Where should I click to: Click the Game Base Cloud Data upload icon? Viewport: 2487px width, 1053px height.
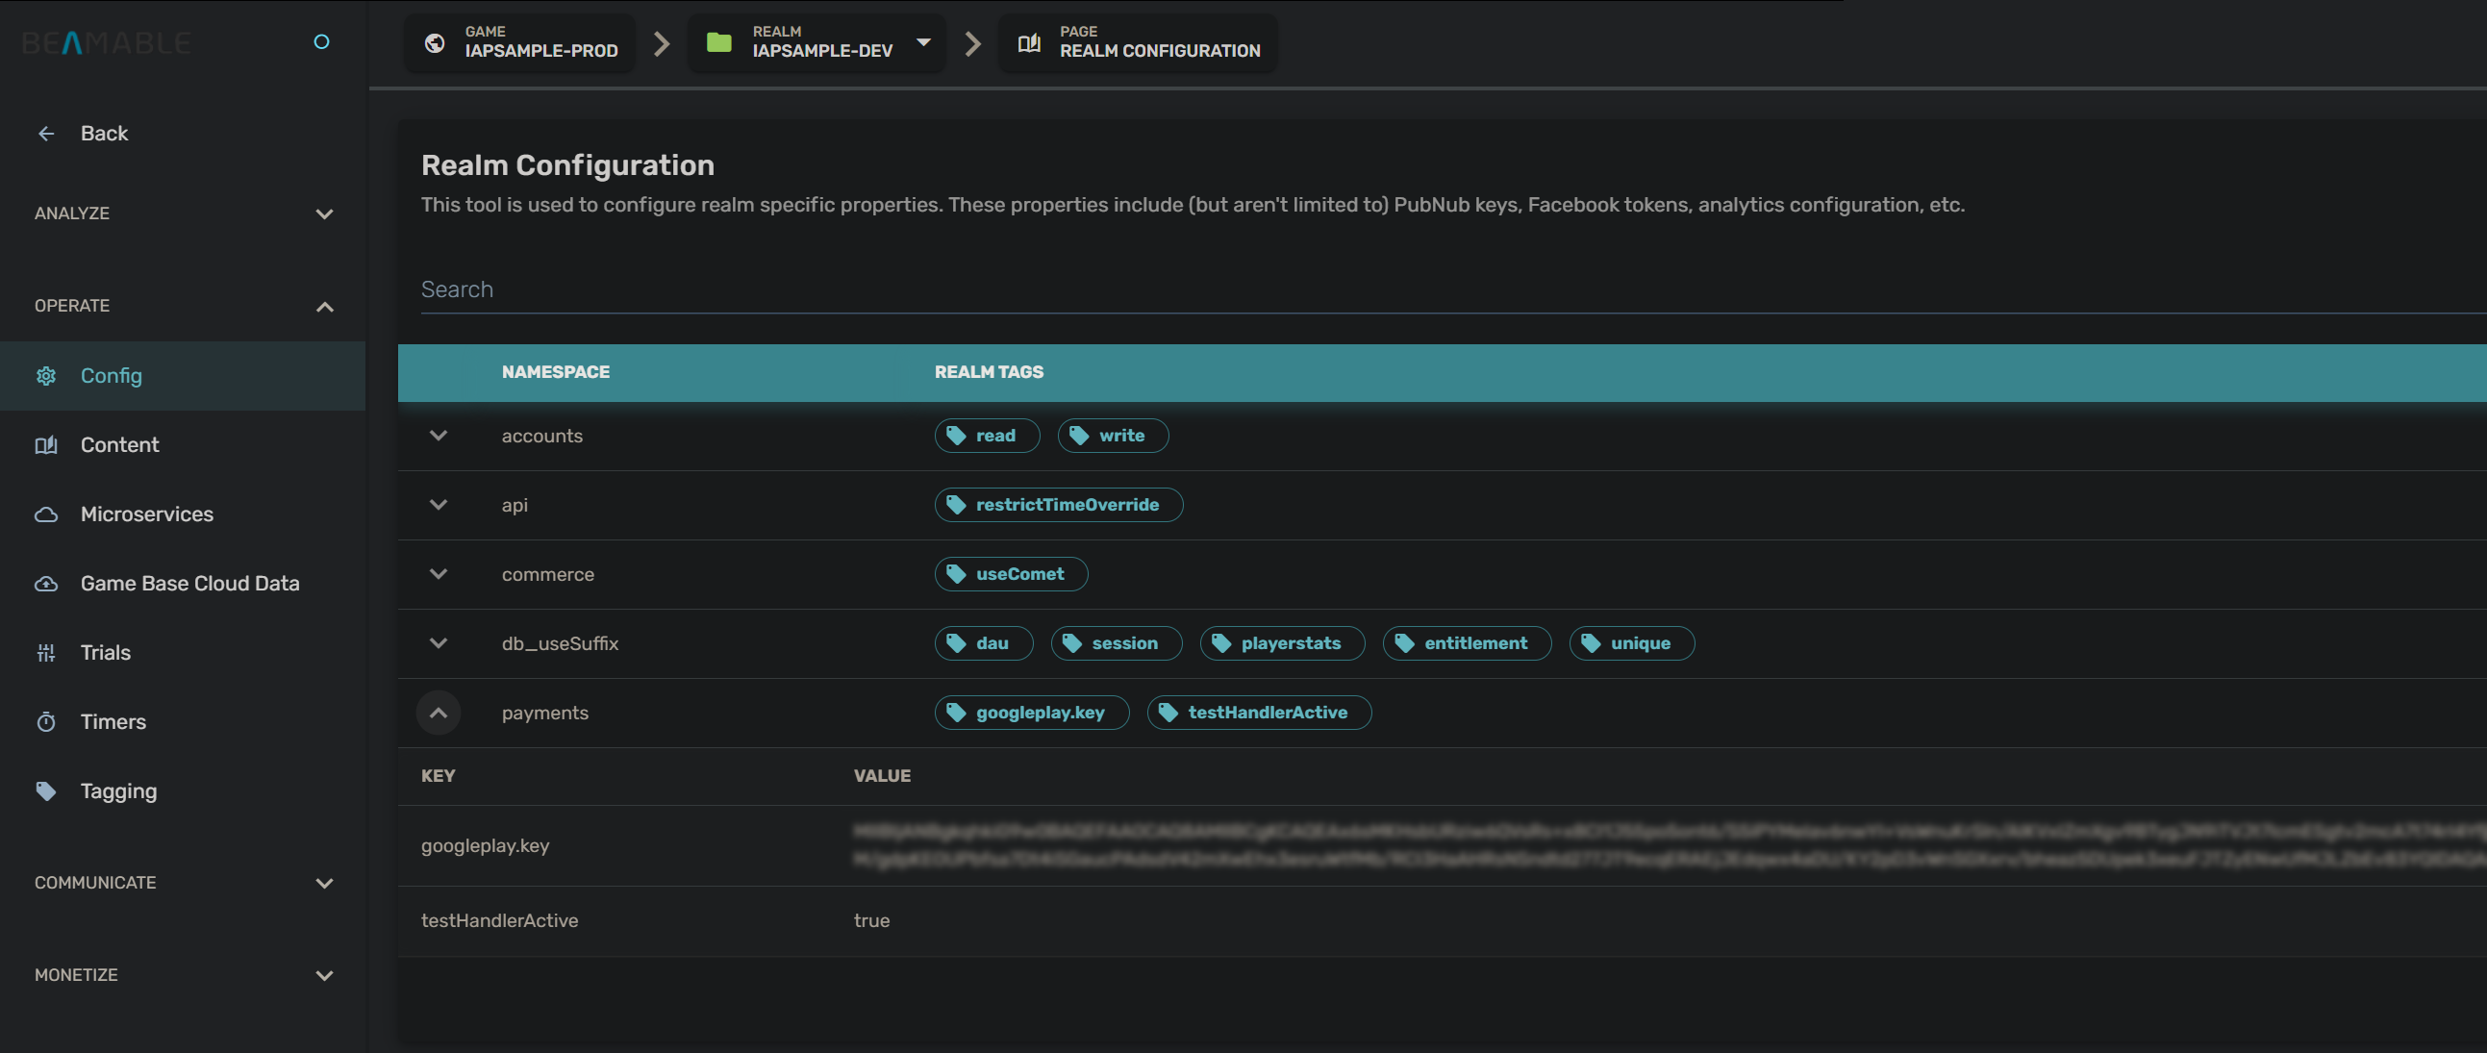click(x=46, y=584)
